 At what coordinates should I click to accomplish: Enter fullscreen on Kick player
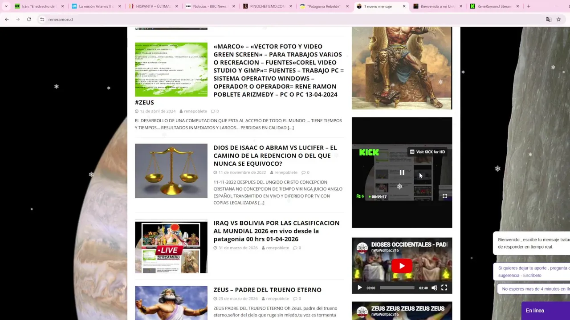tap(444, 196)
